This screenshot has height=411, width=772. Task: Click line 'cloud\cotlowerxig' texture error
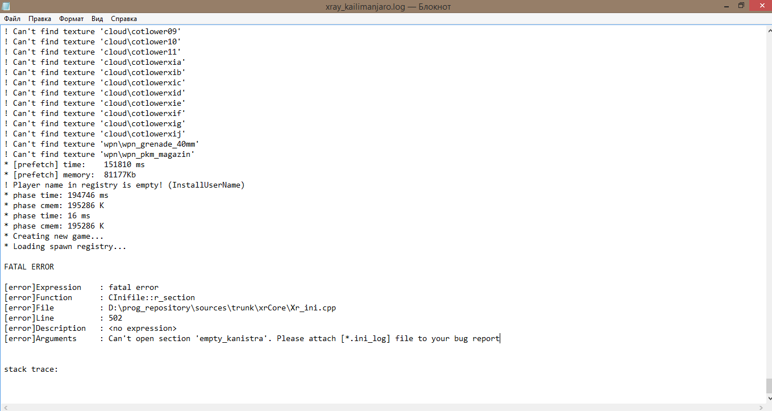pos(95,123)
